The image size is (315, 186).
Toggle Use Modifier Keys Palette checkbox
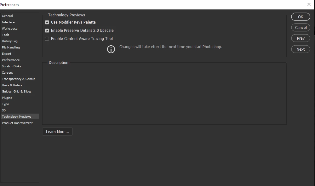[47, 22]
